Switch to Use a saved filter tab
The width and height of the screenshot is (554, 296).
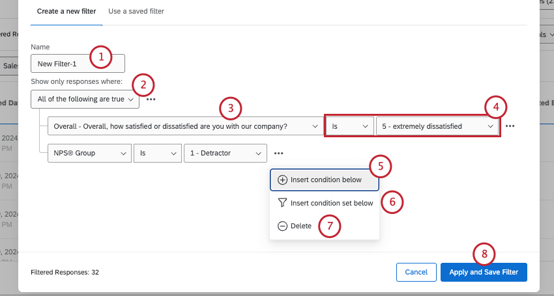click(x=136, y=11)
